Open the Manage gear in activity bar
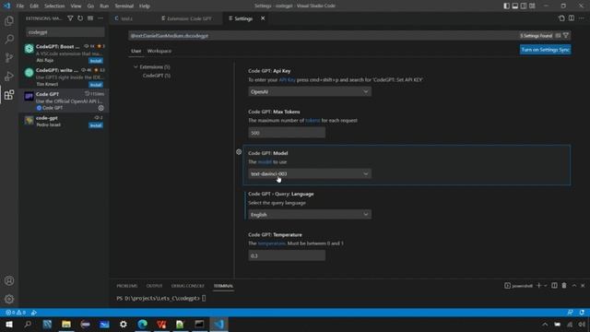The image size is (590, 332). pos(9,299)
